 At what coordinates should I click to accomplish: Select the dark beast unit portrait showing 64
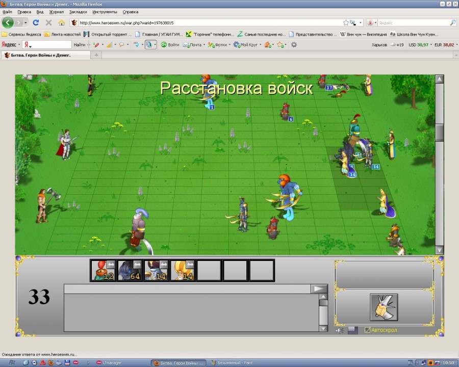click(x=130, y=271)
